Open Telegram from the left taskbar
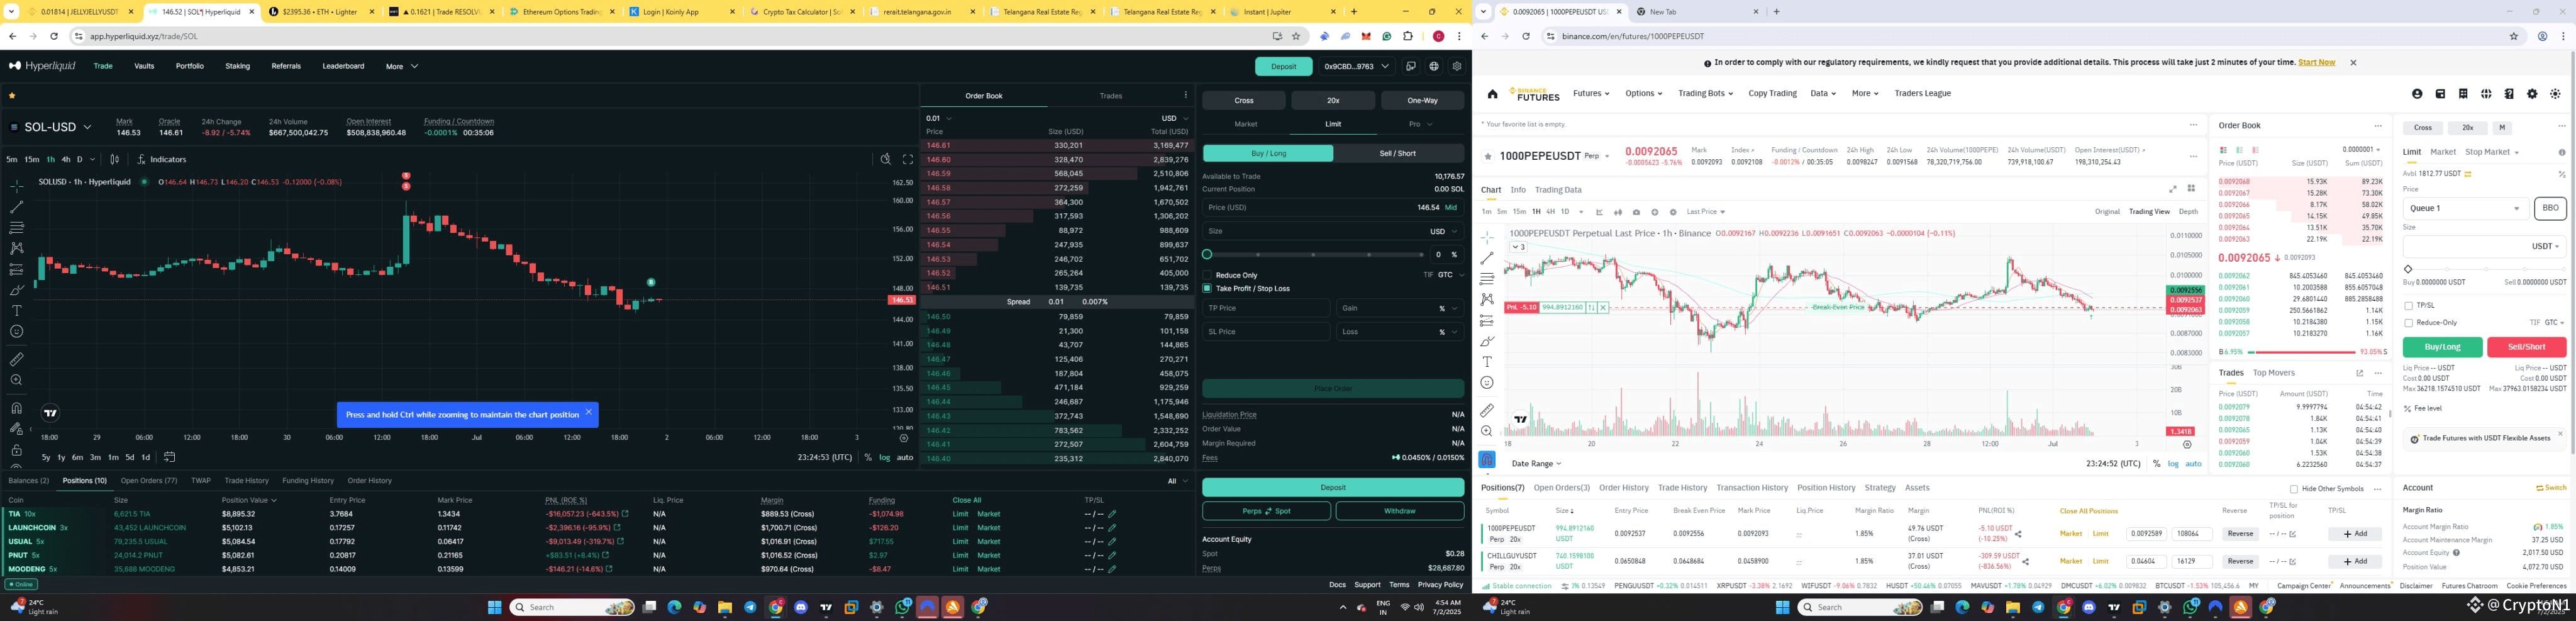The width and height of the screenshot is (2576, 621). (750, 607)
